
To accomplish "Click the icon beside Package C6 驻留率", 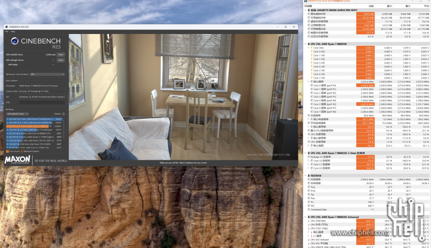I will (309, 157).
